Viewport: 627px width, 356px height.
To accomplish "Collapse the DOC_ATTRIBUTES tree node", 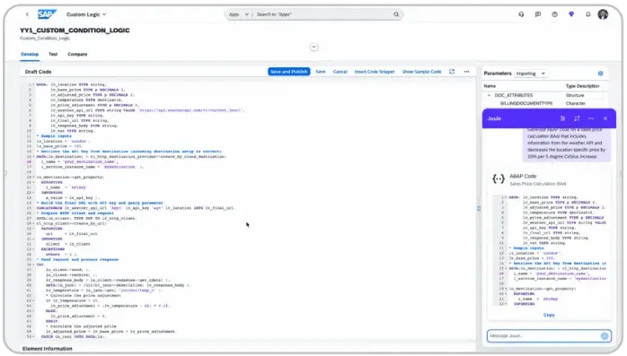I will click(x=489, y=95).
